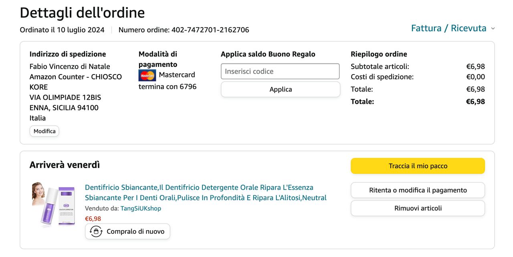
Task: Click the reorder icon in Compralo di nuovo
Action: coord(96,231)
